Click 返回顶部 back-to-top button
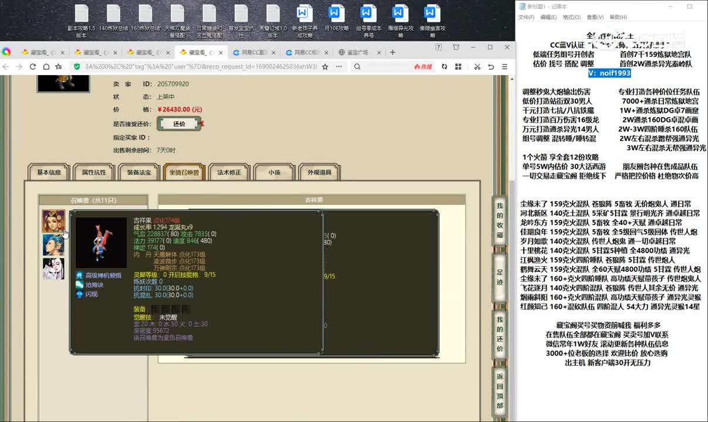Image resolution: width=708 pixels, height=422 pixels. click(x=500, y=391)
